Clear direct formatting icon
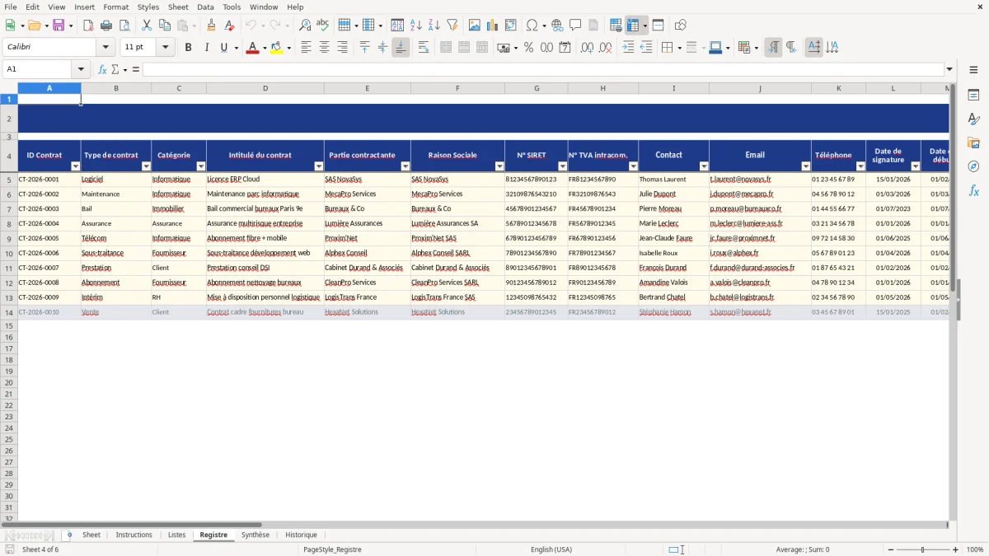The height and width of the screenshot is (556, 989). point(229,26)
